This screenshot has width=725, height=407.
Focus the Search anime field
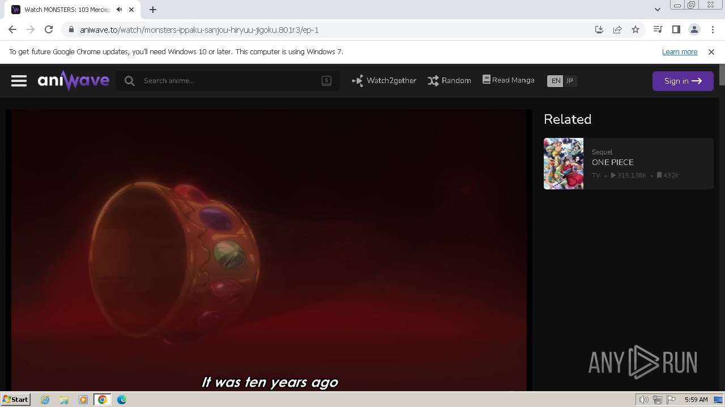tap(228, 81)
